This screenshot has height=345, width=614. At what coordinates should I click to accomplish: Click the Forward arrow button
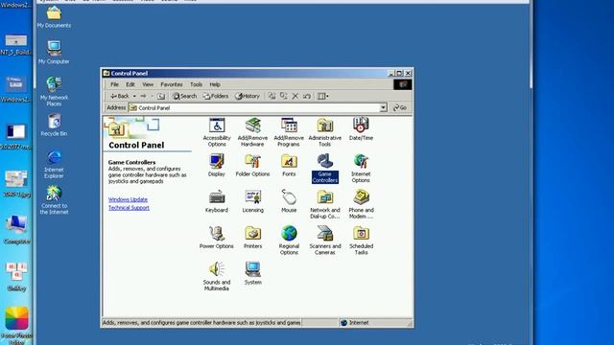[x=143, y=96]
